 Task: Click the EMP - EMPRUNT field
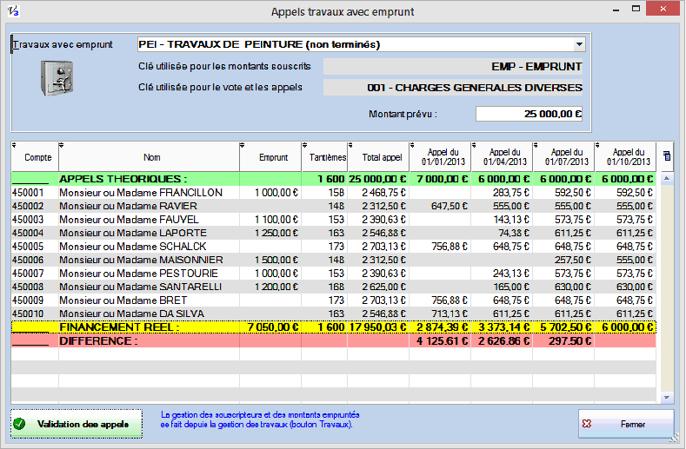[x=453, y=67]
